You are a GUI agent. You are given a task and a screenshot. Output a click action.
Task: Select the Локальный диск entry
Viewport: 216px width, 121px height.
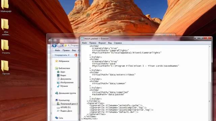pos(69,104)
